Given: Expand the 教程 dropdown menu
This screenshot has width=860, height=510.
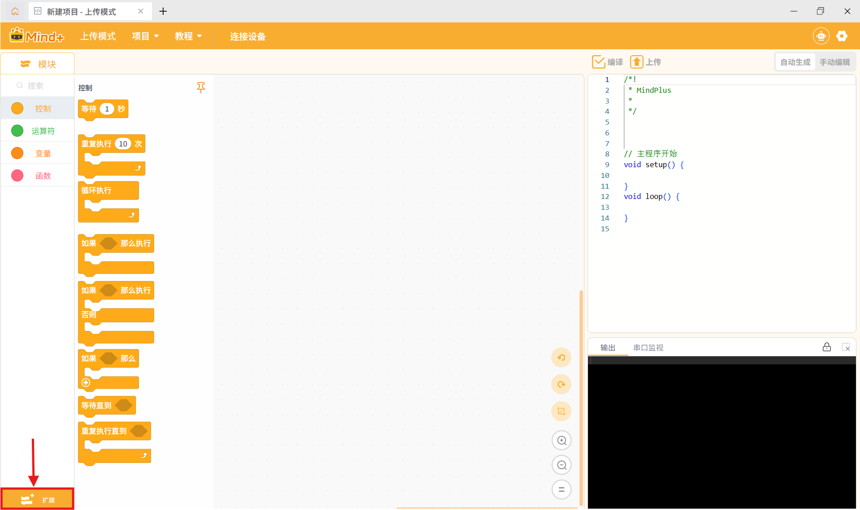Looking at the screenshot, I should coord(188,36).
